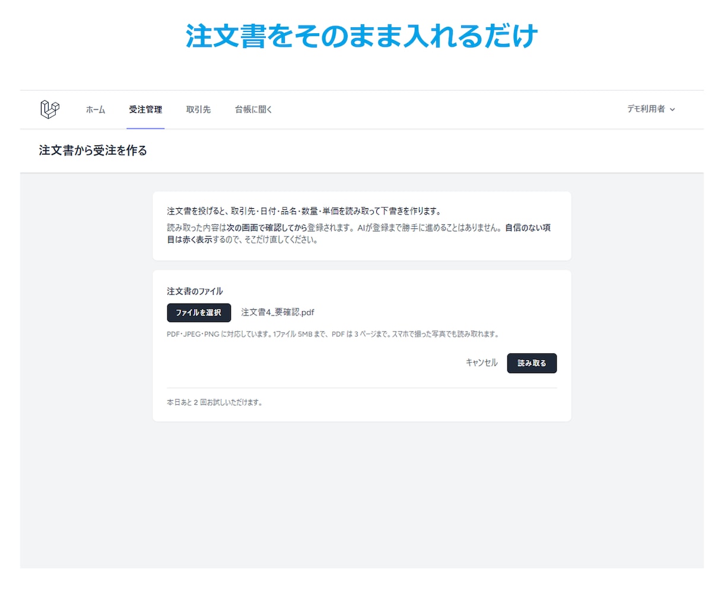Click the PDF・JPEG・PNG format hint text

click(x=333, y=334)
